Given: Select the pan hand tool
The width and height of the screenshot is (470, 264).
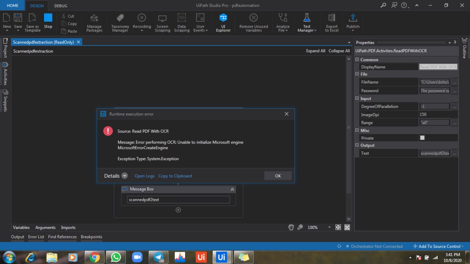Looking at the screenshot, I should [291, 227].
